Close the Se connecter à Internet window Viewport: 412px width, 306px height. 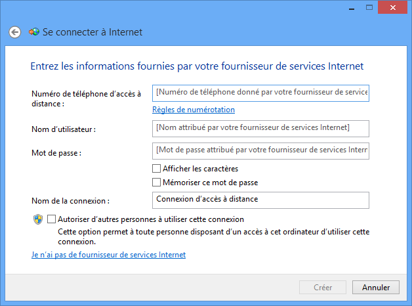[x=392, y=7]
